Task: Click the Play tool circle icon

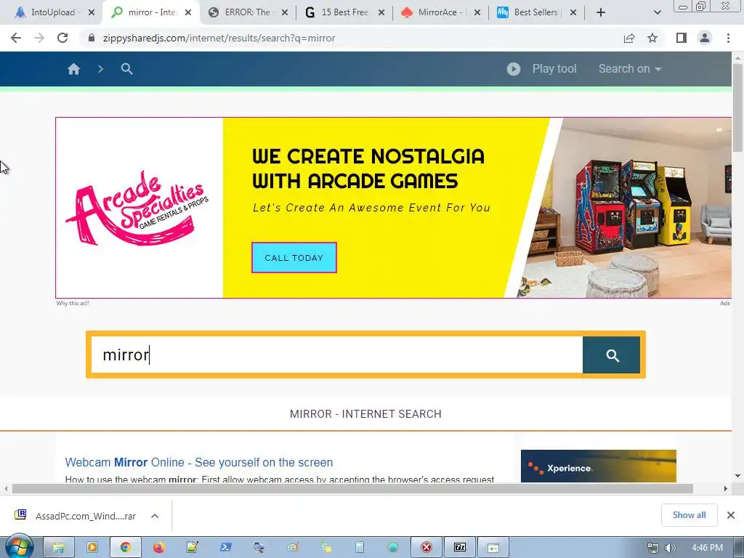Action: pos(514,69)
